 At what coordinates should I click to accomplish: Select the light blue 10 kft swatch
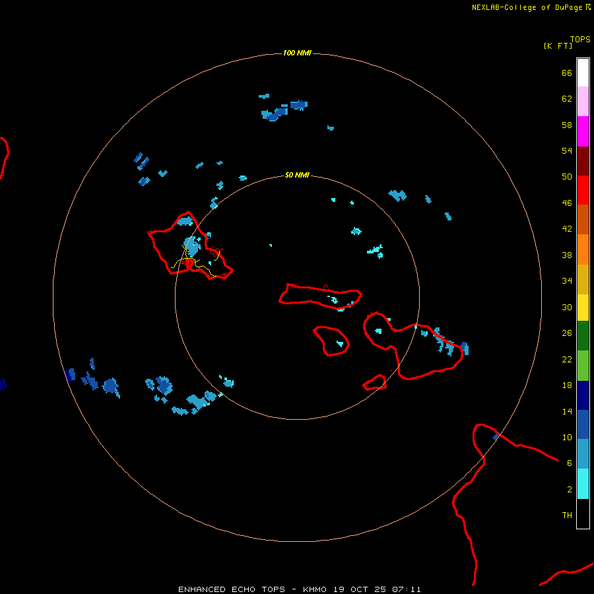tap(583, 454)
